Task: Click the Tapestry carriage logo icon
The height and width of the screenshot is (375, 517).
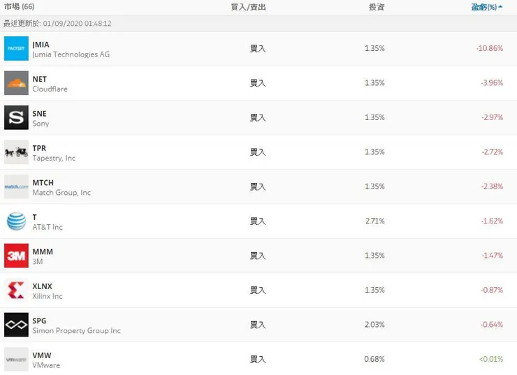Action: click(x=16, y=152)
